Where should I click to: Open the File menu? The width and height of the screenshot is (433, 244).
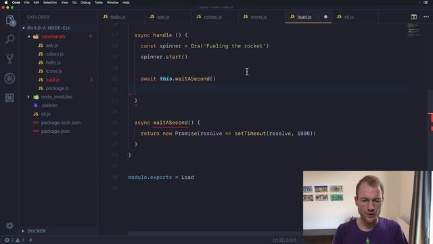click(x=27, y=3)
